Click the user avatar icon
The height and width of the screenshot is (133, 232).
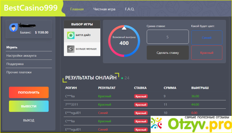point(13,28)
